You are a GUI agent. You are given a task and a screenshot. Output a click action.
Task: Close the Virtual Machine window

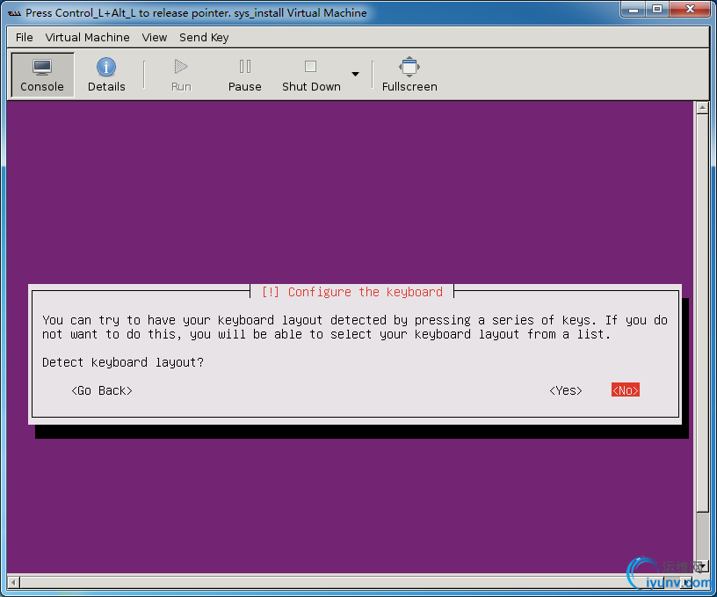pyautogui.click(x=691, y=10)
